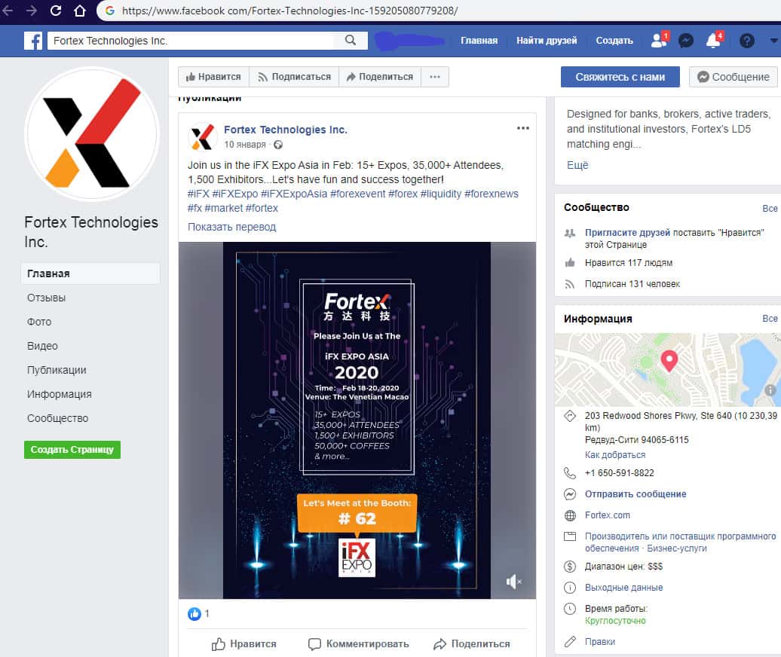Image resolution: width=781 pixels, height=657 pixels.
Task: Open the Главная header link
Action: pyautogui.click(x=479, y=41)
